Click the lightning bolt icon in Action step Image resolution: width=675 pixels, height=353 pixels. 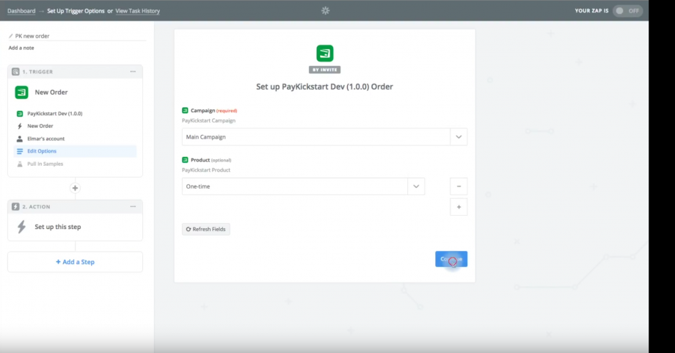pyautogui.click(x=21, y=227)
